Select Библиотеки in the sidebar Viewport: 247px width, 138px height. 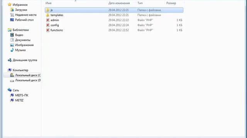click(x=20, y=30)
